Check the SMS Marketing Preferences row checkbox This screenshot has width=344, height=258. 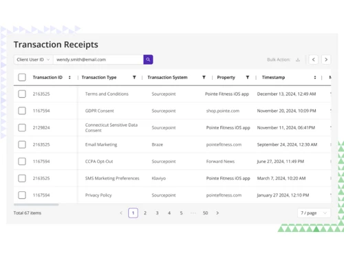point(22,178)
